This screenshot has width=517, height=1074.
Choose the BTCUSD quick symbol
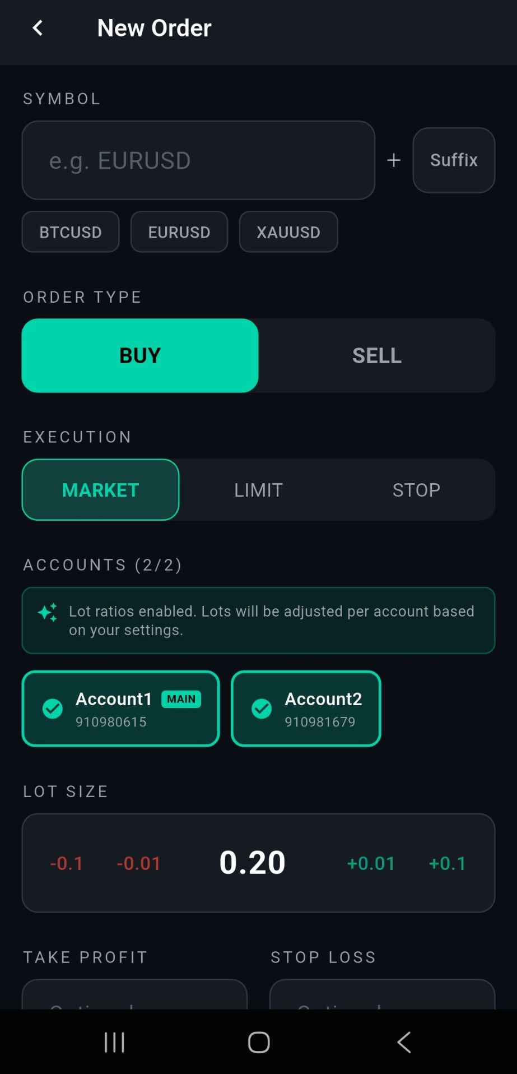[70, 232]
